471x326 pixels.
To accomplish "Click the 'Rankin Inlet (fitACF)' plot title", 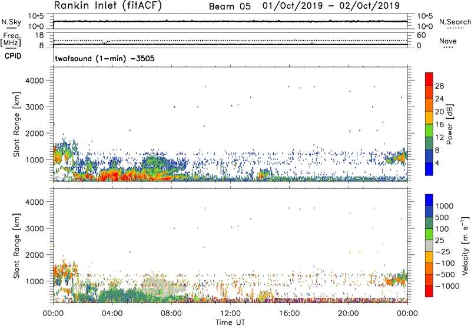I will pyautogui.click(x=108, y=6).
